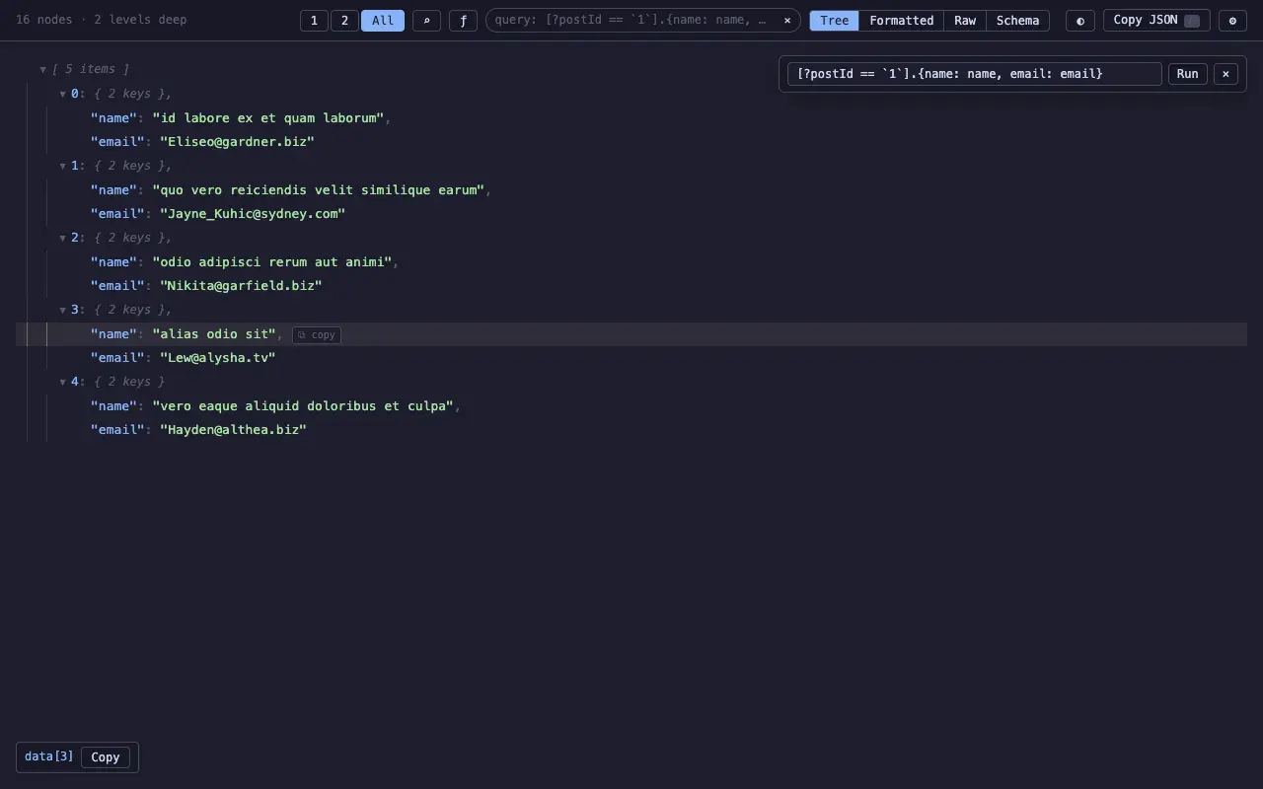Screen dimensions: 1263x789
Task: Switch to the Raw view tab
Action: pos(965,21)
